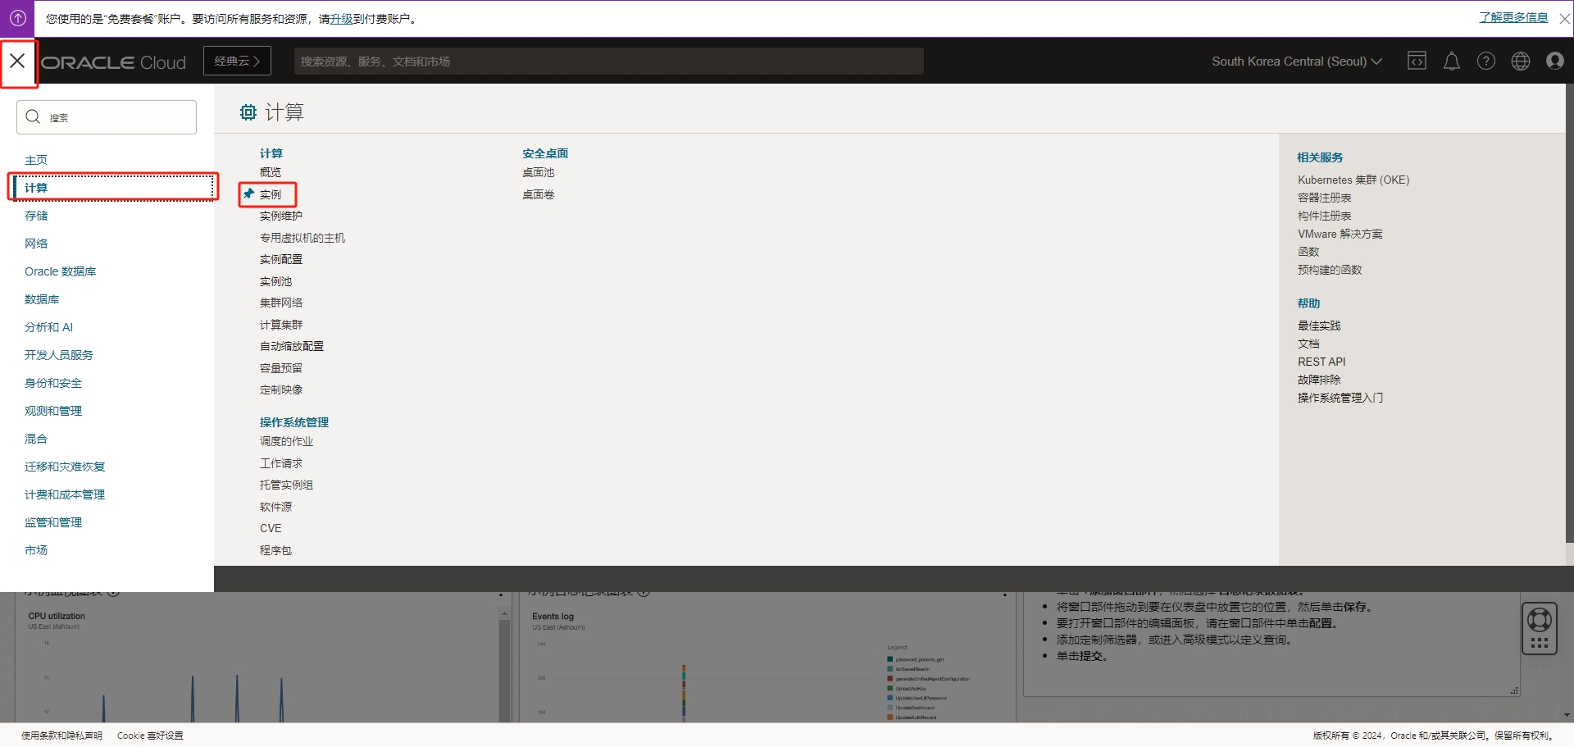Open 了解更多信息 link
This screenshot has width=1574, height=747.
(x=1513, y=17)
